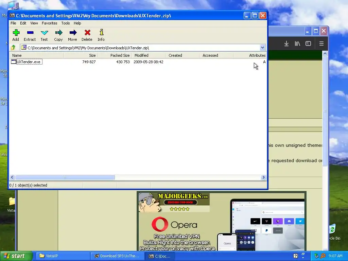Viewport: 348px width, 261px height.
Task: Open the Favorites menu
Action: coord(50,23)
